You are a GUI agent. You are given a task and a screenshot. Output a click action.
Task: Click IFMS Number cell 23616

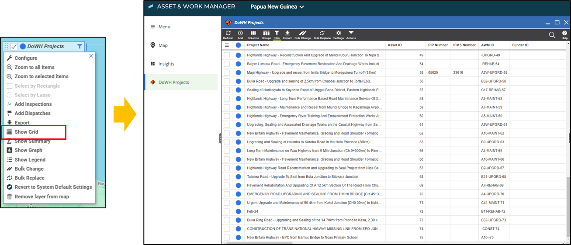(x=465, y=72)
